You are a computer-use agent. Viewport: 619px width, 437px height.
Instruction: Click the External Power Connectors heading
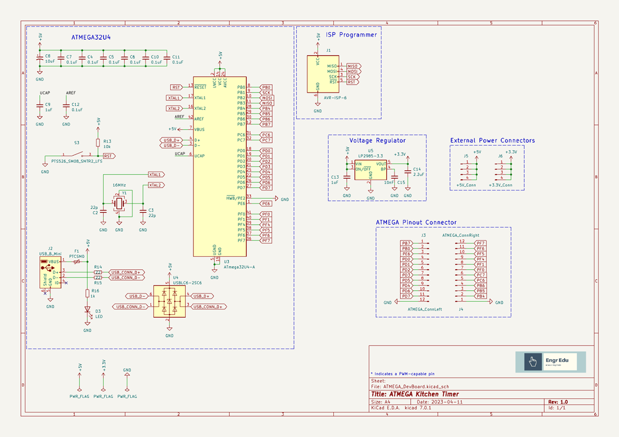click(x=492, y=141)
